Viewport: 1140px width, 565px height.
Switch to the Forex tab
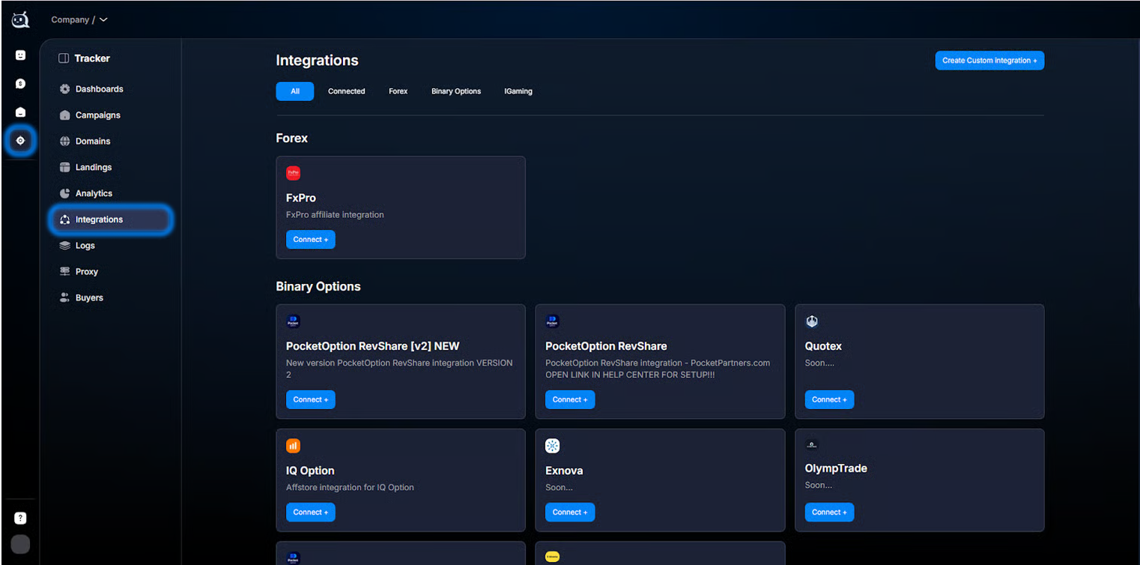tap(398, 91)
